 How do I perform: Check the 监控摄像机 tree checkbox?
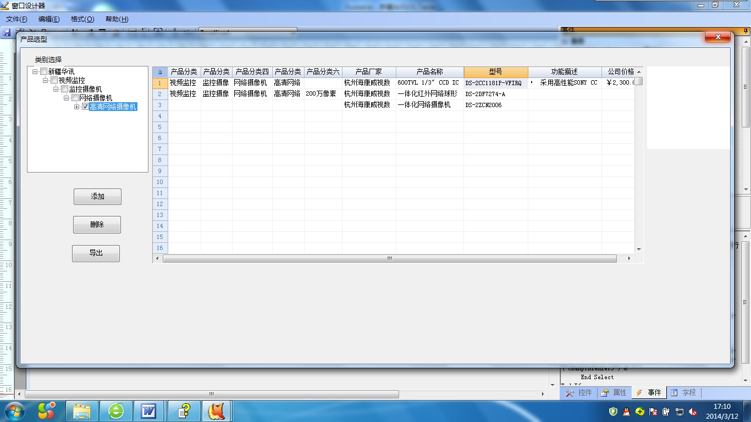(x=65, y=89)
